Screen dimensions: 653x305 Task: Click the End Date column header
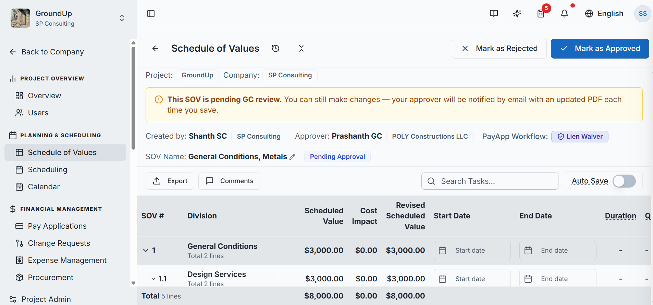point(535,216)
